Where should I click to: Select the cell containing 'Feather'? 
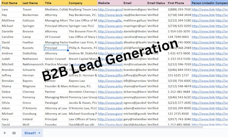(33, 43)
